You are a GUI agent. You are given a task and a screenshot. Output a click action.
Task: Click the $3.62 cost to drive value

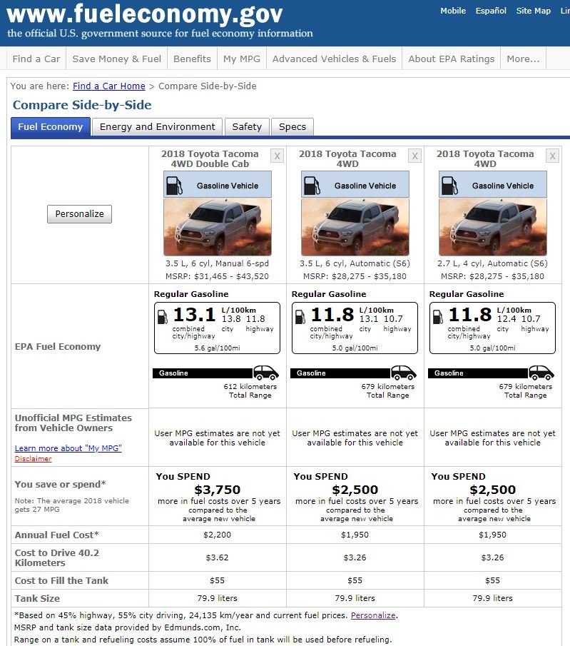click(217, 557)
